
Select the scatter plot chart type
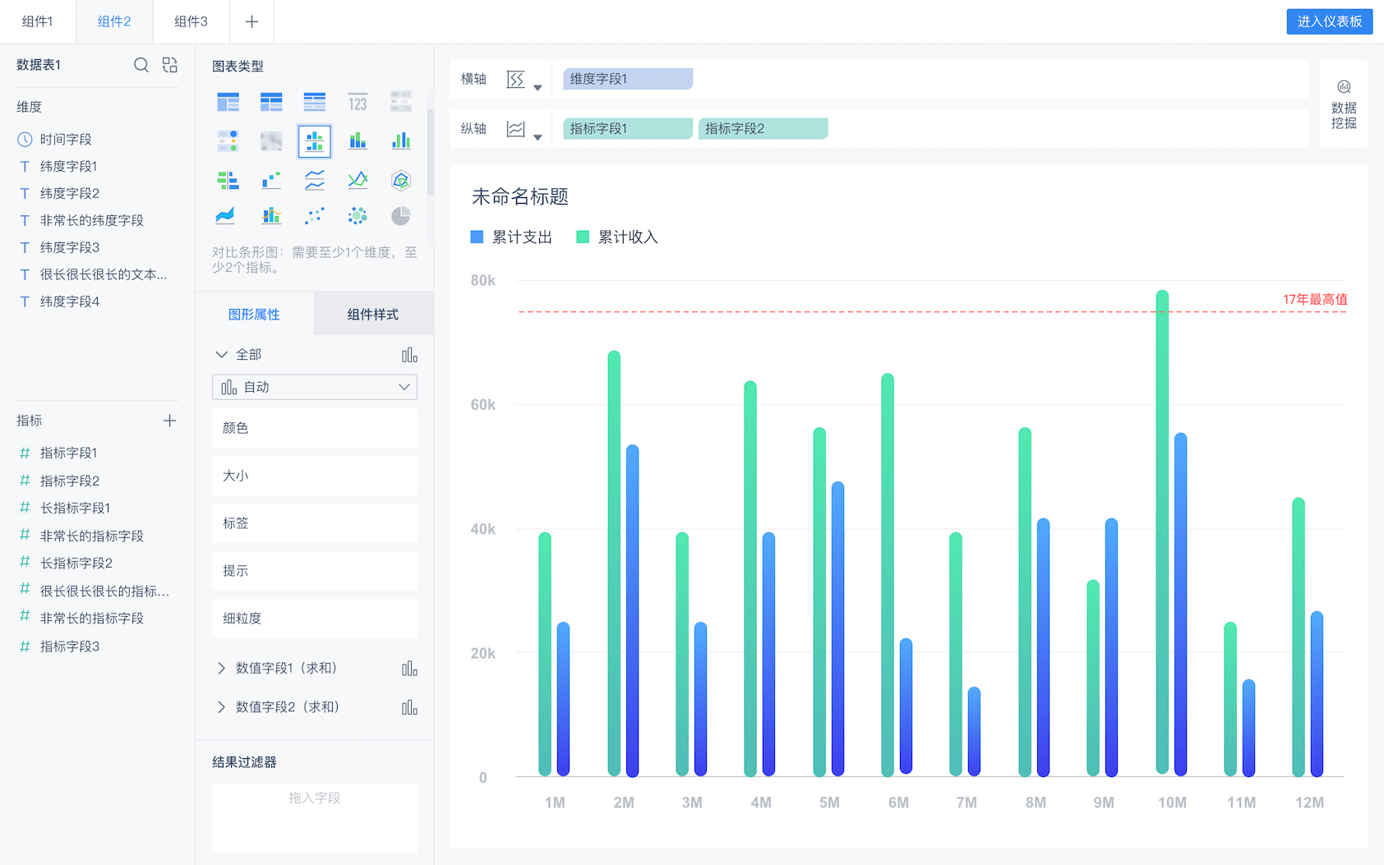pos(314,216)
